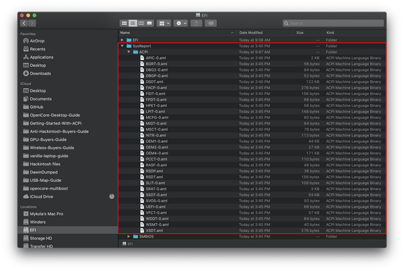The image size is (404, 271).
Task: Switch to icon view in toolbar
Action: pos(124,23)
